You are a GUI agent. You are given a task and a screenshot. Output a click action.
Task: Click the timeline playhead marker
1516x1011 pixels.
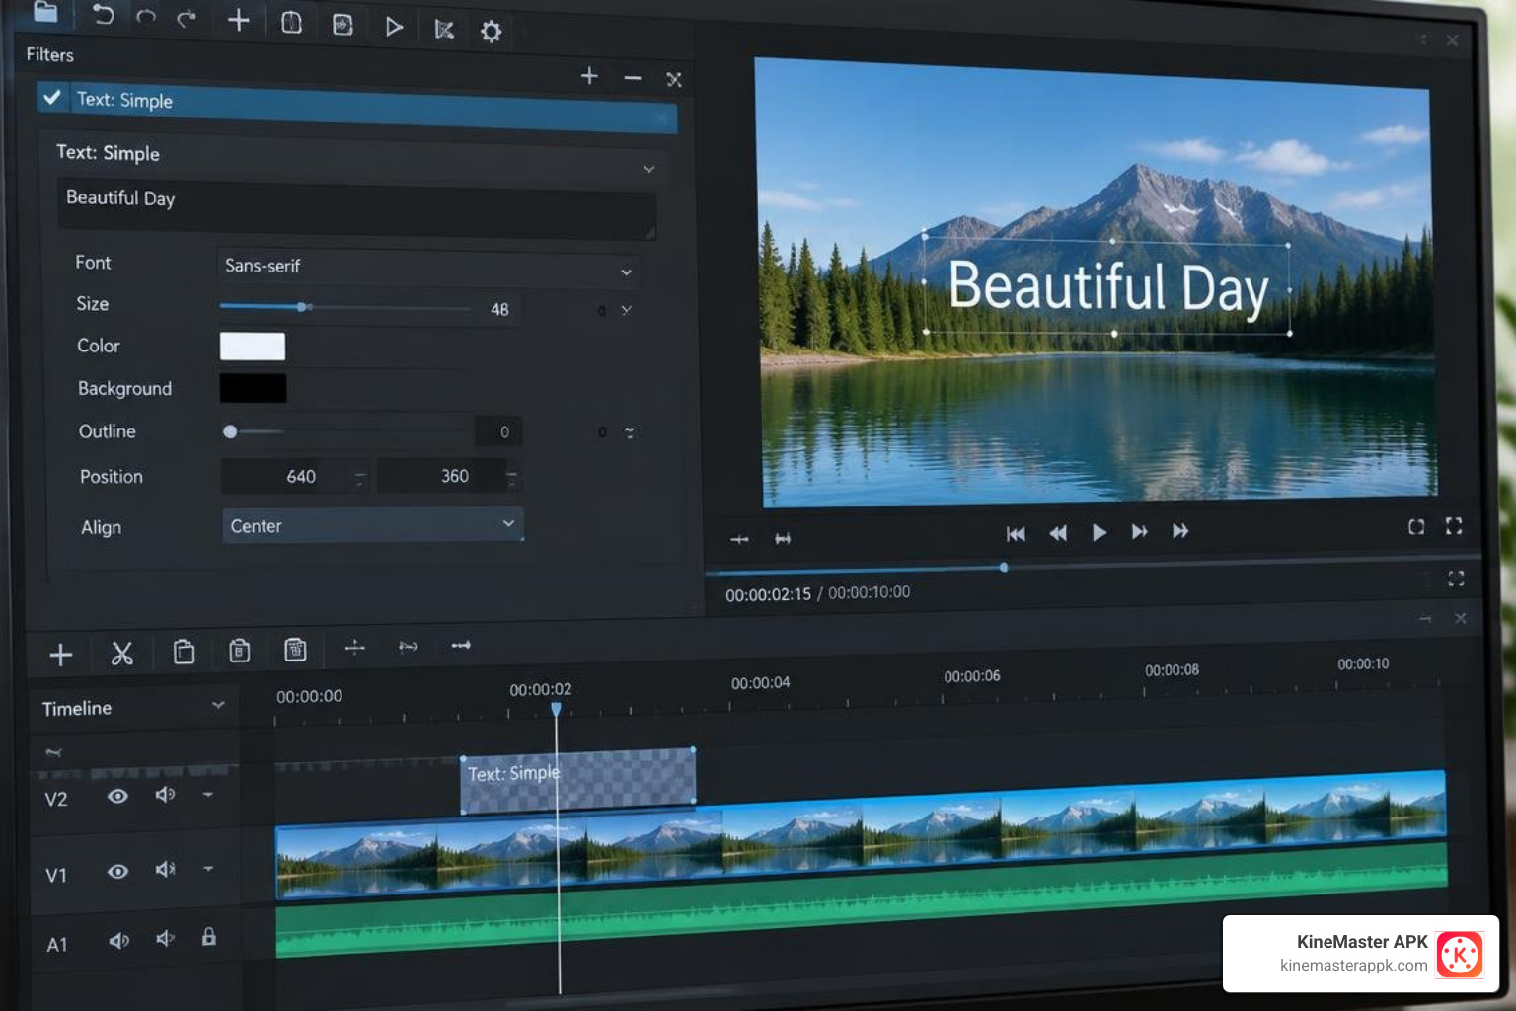556,709
